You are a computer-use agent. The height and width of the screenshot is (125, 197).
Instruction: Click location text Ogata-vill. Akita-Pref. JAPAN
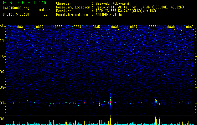coord(123,7)
